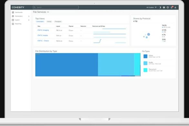This screenshot has width=189, height=126.
Task: Open the STATIC-Imaging view link
Action: coord(43,30)
